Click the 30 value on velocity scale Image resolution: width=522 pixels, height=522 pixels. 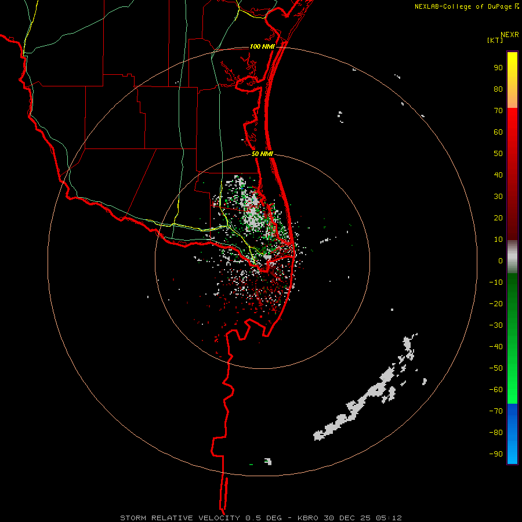coord(498,197)
